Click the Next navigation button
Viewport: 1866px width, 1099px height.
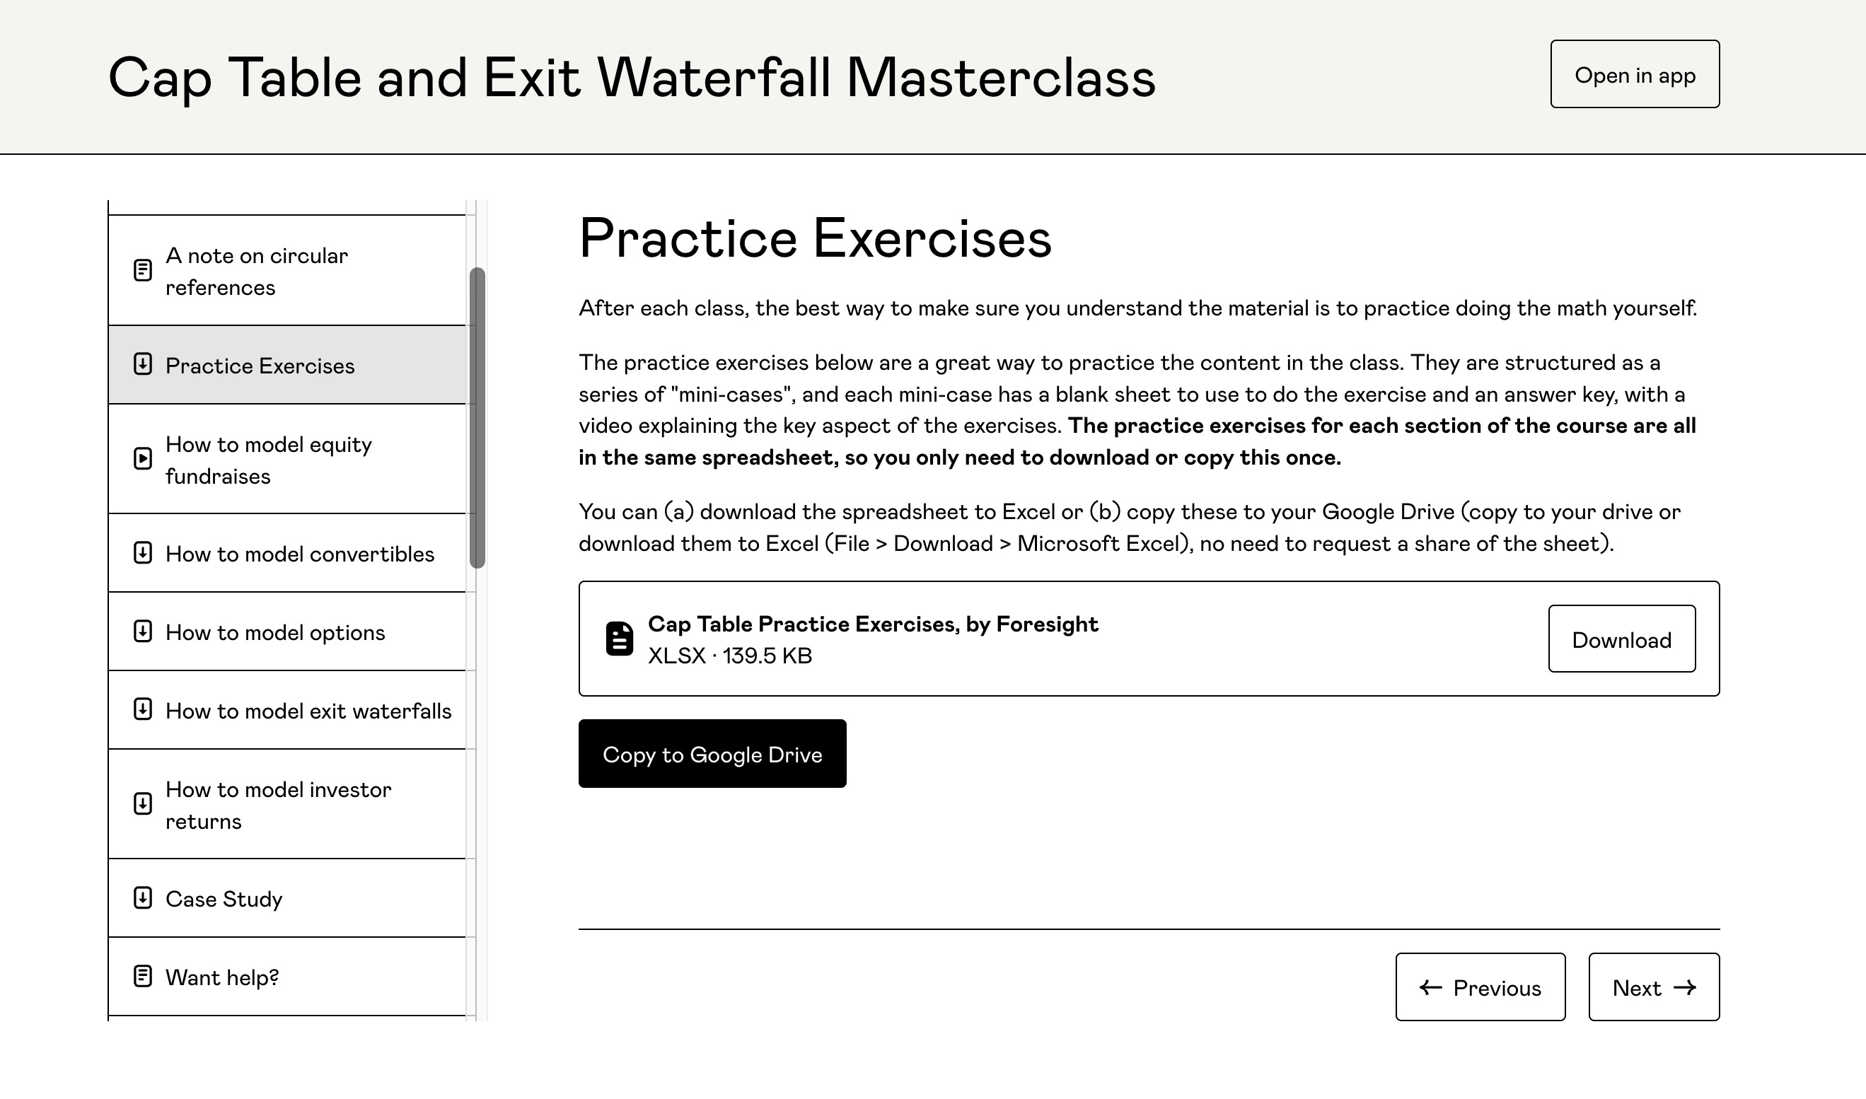point(1654,987)
